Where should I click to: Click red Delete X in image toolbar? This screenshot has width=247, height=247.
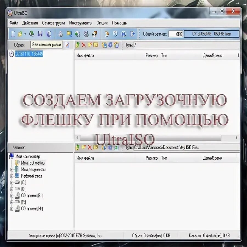pyautogui.click(x=84, y=45)
